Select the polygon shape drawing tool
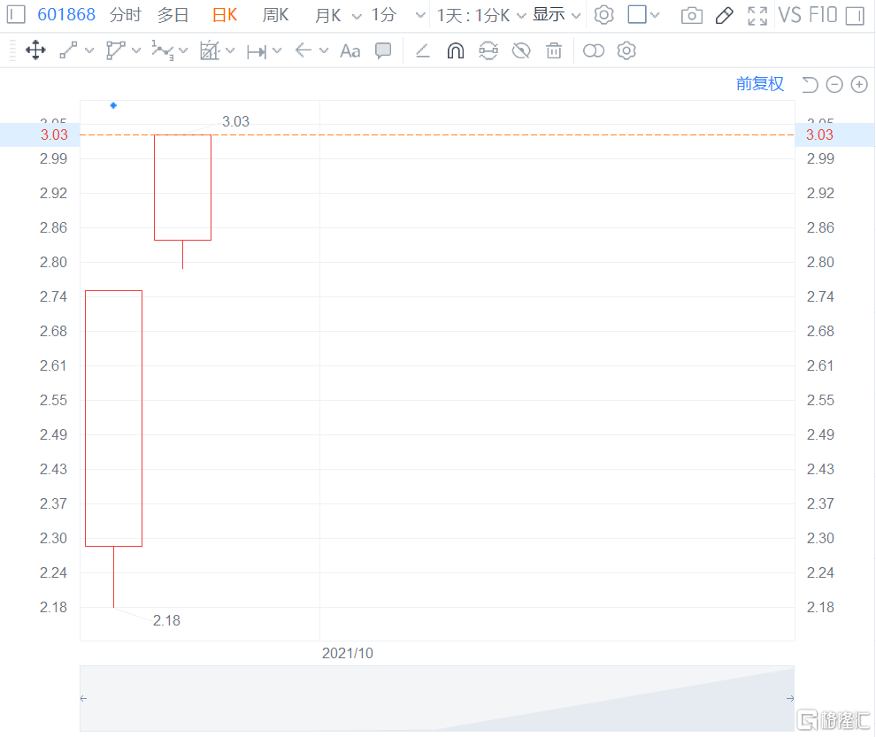The height and width of the screenshot is (737, 876). [x=115, y=50]
